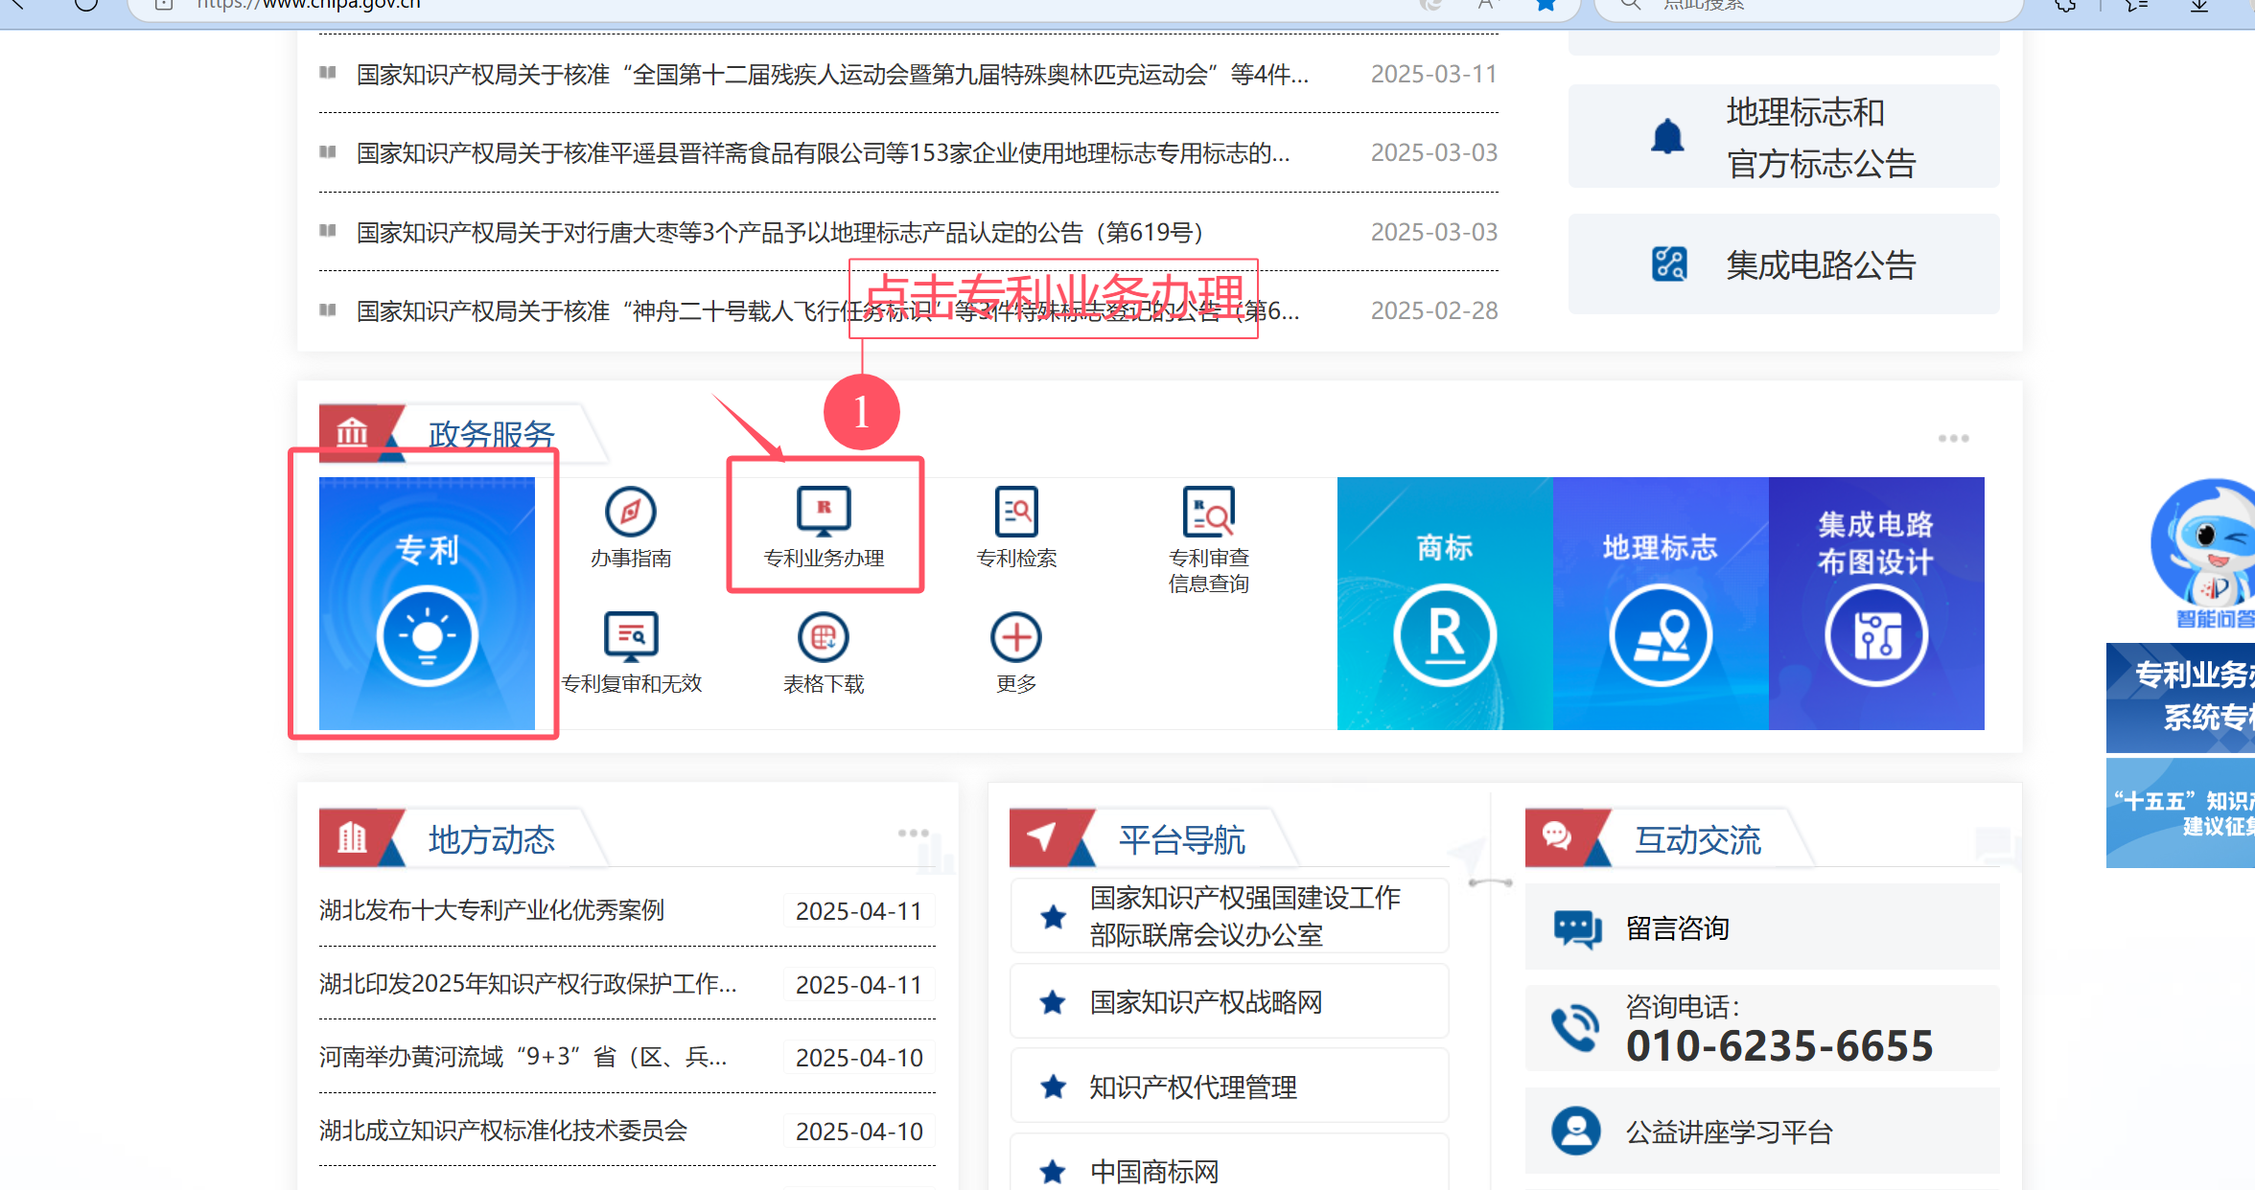Expand the 地方动态 more-options dots
The image size is (2255, 1190).
(913, 833)
